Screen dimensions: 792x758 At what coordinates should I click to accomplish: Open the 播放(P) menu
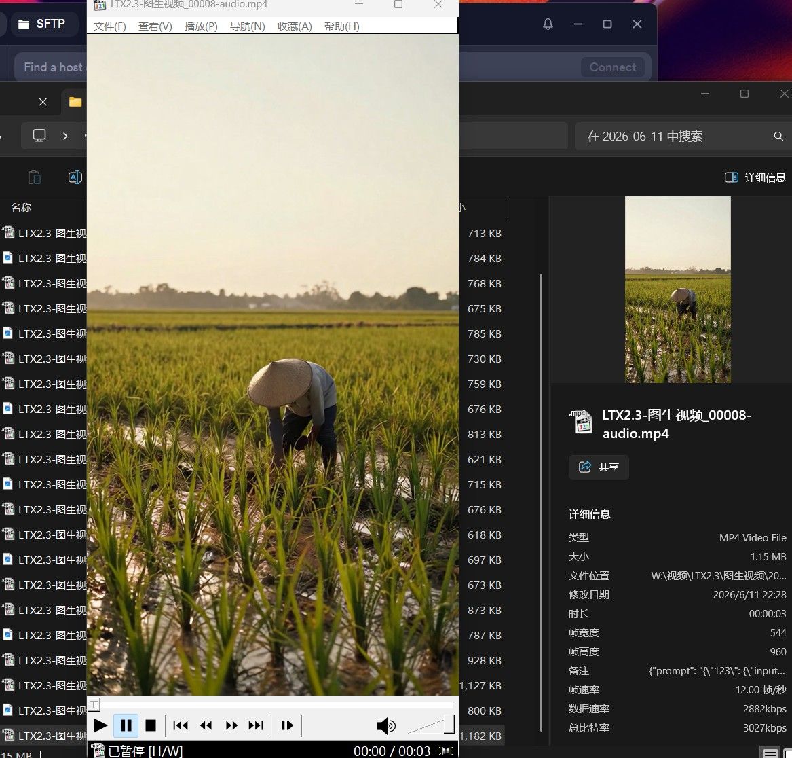[x=201, y=26]
